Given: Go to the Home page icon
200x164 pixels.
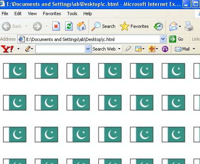Looking at the screenshot, I should 81,26.
